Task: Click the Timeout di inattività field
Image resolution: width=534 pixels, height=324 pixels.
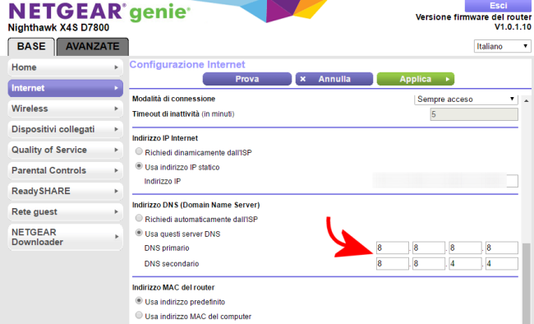Action: 474,114
